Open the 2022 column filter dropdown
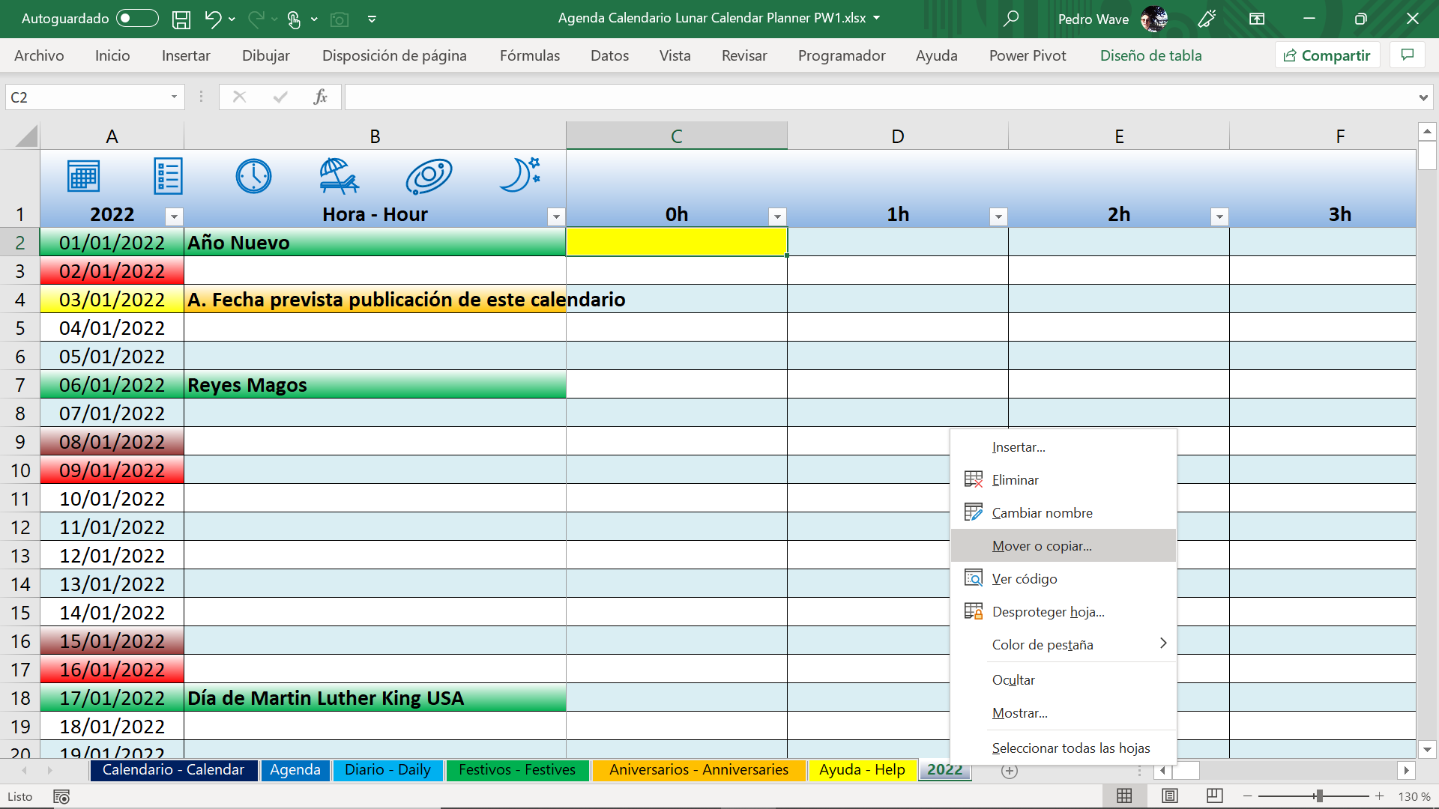1439x809 pixels. 174,216
